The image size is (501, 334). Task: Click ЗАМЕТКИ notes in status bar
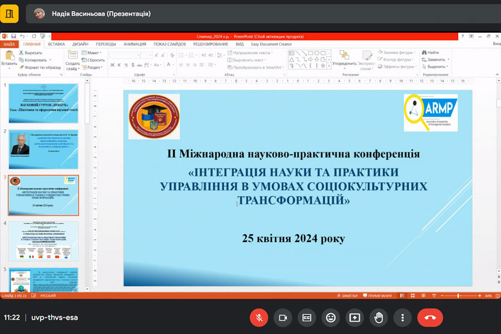[x=347, y=296]
